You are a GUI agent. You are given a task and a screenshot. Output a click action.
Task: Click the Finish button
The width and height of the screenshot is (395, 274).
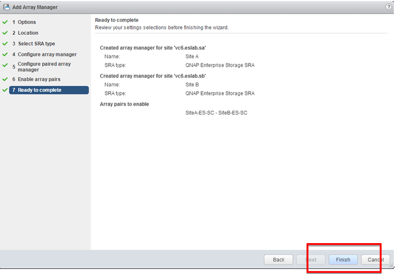343,259
